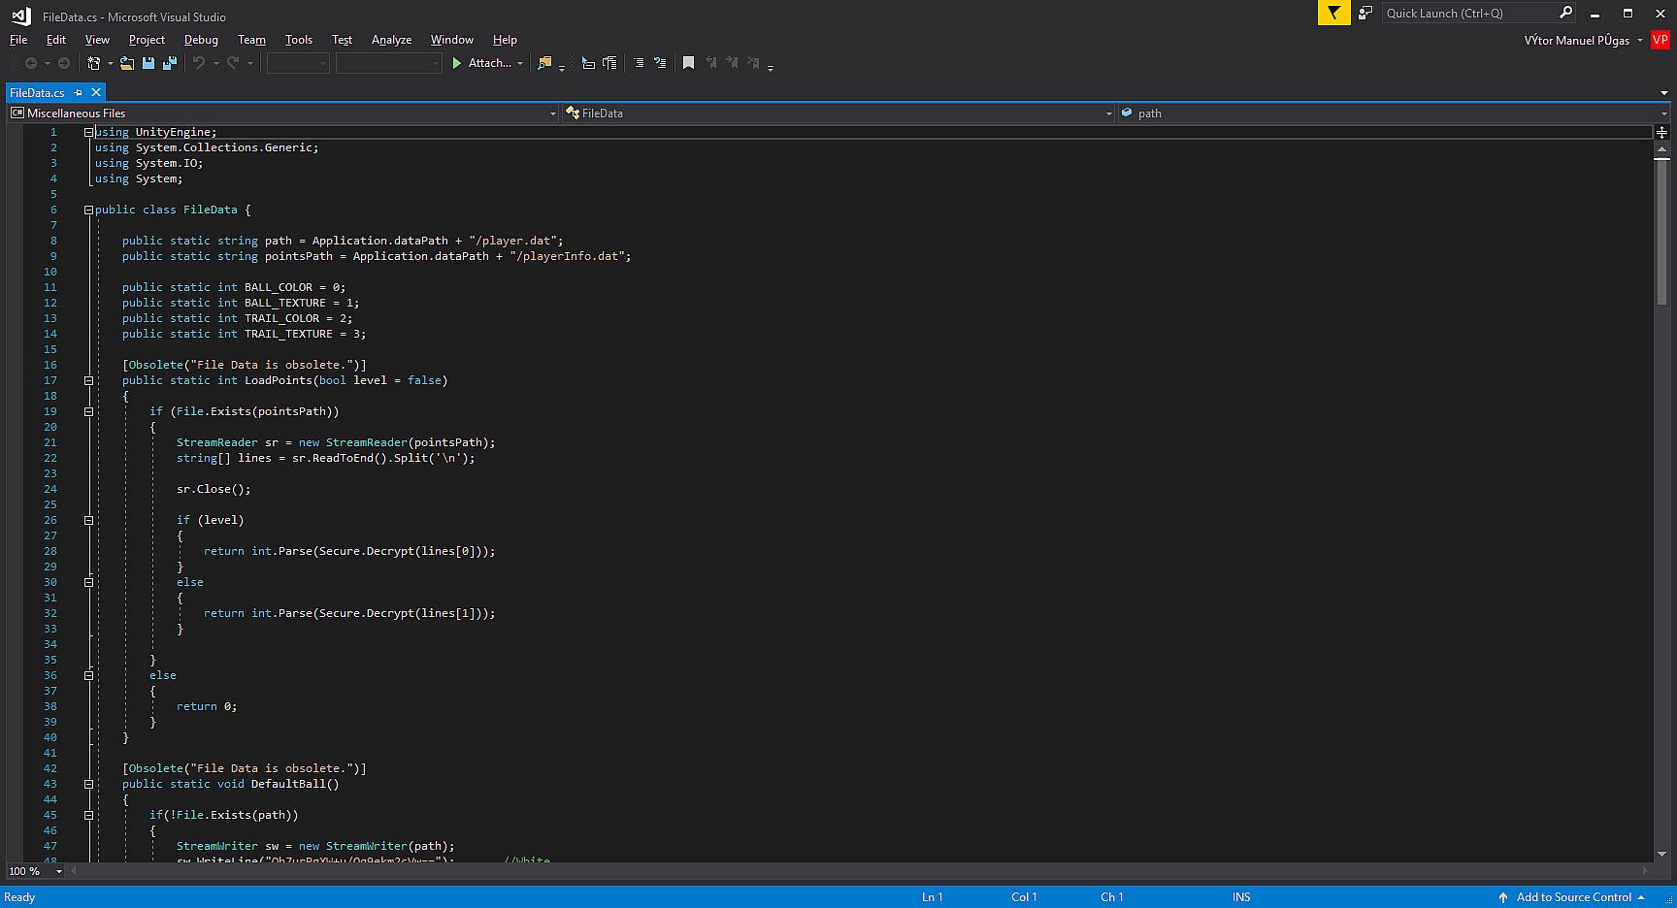
Task: Click the vertical scrollbar thumb in editor
Action: (x=1661, y=233)
